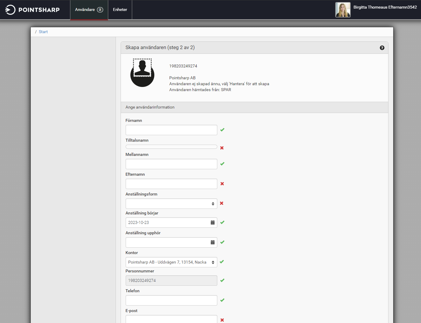Click red X beside Anställningsform
Viewport: 421px width, 323px height.
click(221, 203)
